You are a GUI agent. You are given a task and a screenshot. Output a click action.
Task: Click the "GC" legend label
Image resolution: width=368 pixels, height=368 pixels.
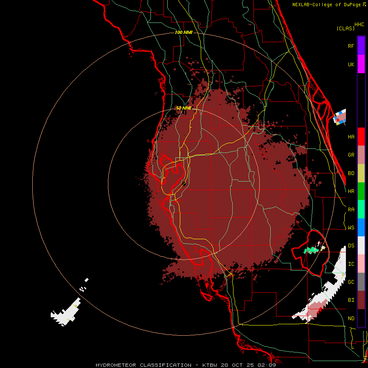pyautogui.click(x=351, y=282)
